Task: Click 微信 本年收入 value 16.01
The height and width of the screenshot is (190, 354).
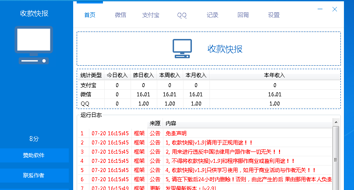Action: (275, 95)
